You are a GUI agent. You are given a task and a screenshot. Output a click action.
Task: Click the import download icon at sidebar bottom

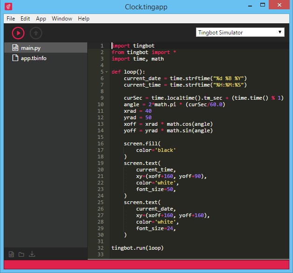[32, 254]
